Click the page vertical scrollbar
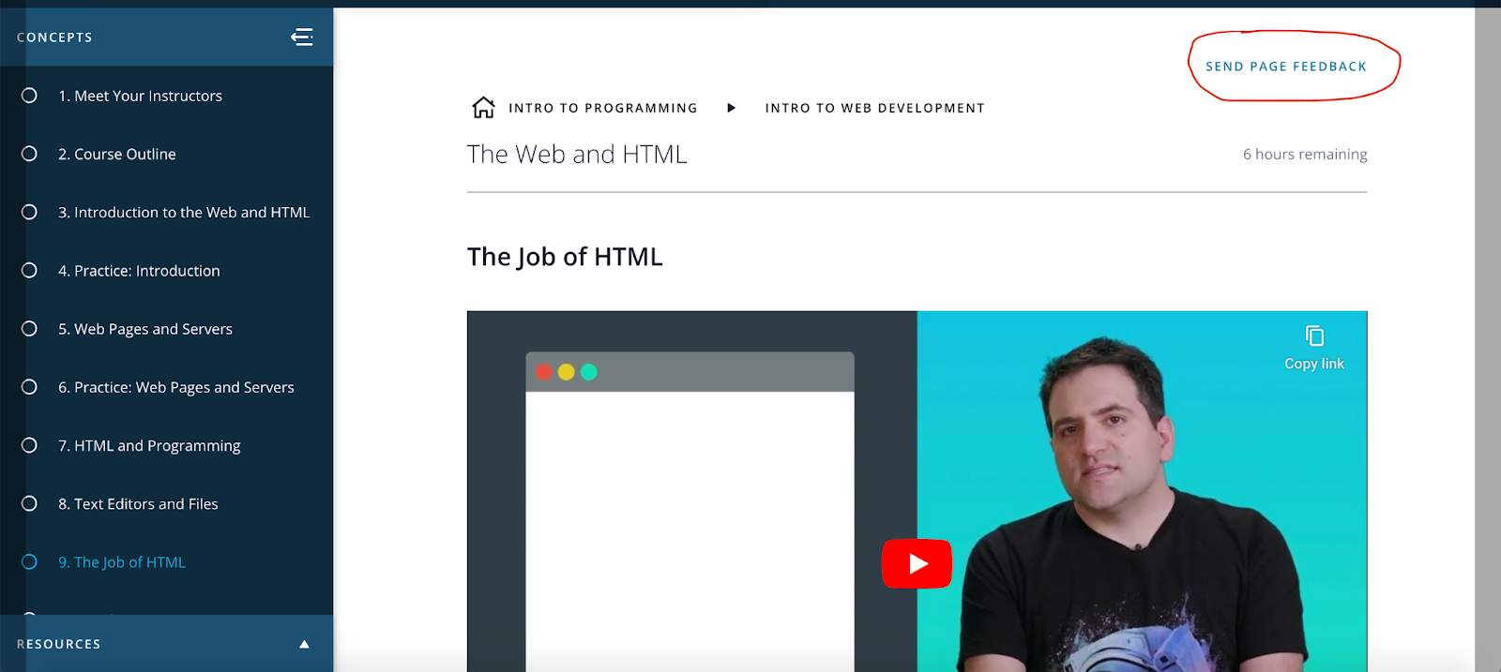1501x672 pixels. (1488, 339)
